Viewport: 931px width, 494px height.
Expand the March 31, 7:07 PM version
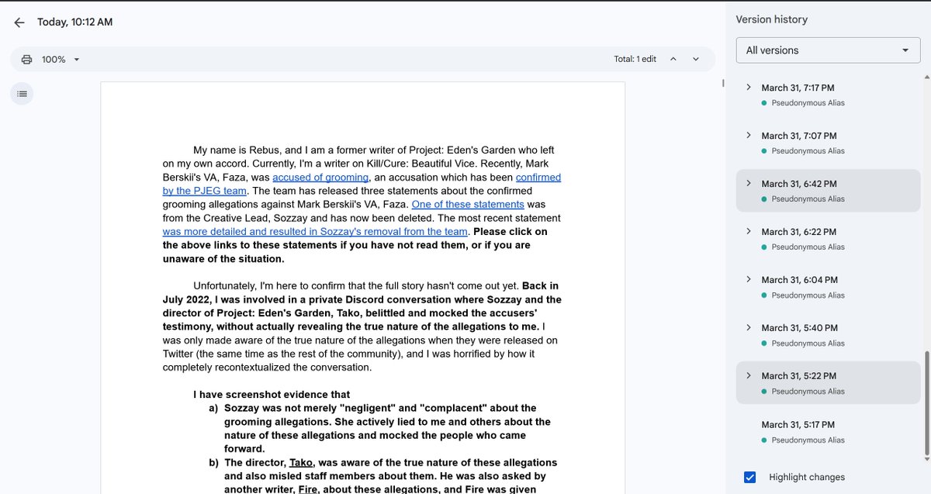point(749,135)
